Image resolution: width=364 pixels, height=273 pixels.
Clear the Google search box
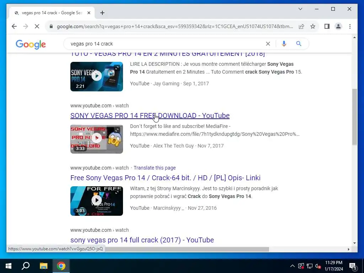click(268, 44)
